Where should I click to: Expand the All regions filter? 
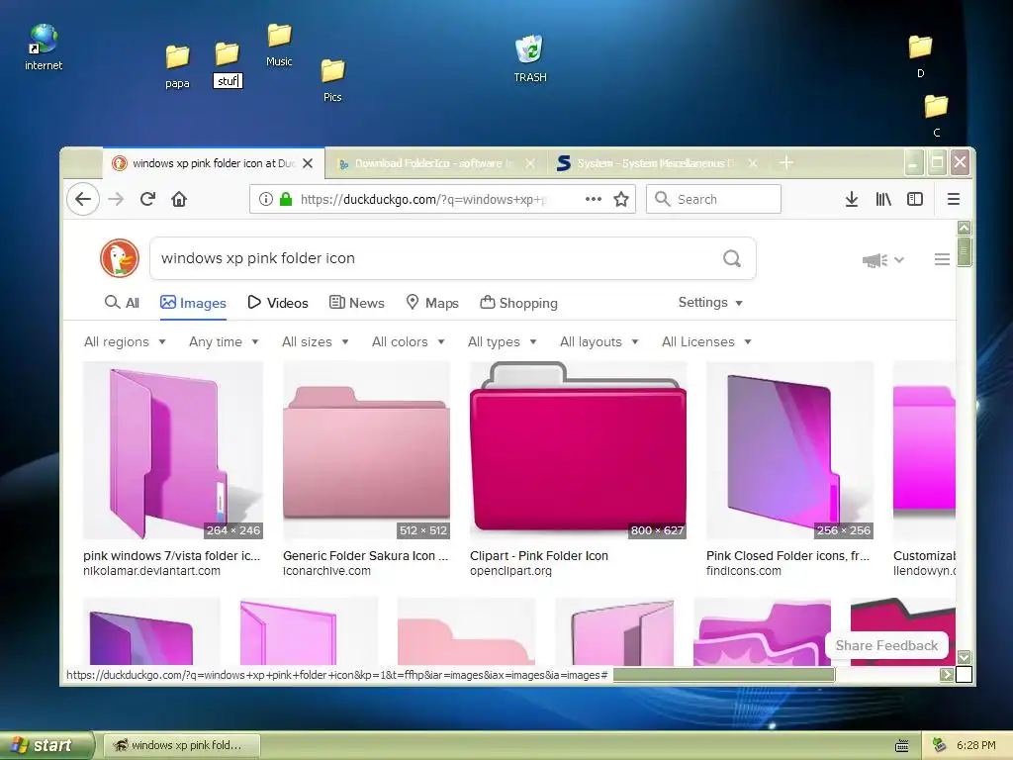[x=125, y=341]
